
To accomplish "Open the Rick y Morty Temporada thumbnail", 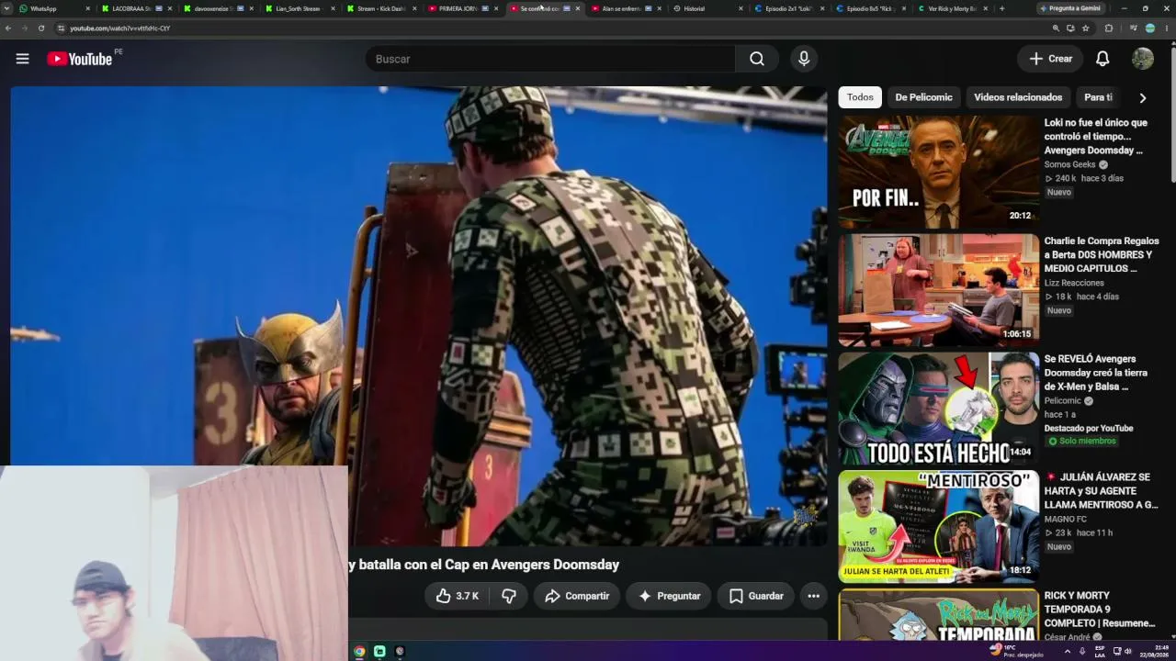I will pyautogui.click(x=938, y=615).
